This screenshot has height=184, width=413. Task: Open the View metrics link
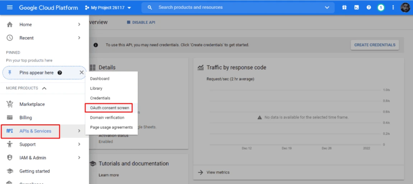point(218,173)
